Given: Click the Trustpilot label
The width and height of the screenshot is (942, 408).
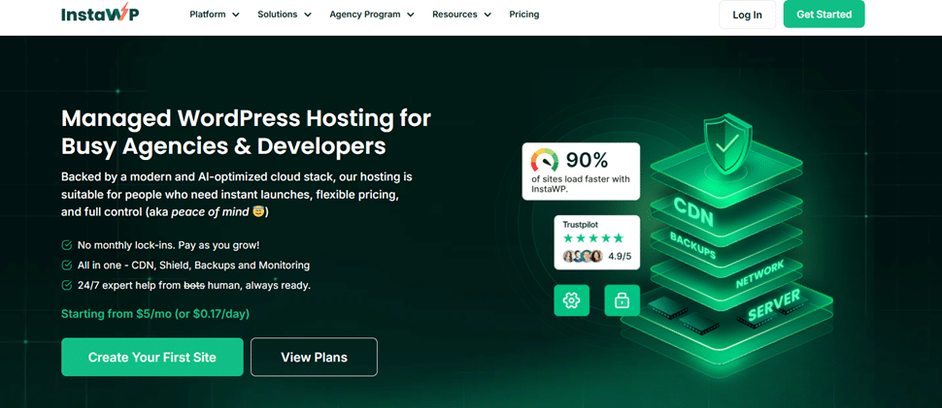Looking at the screenshot, I should point(581,224).
